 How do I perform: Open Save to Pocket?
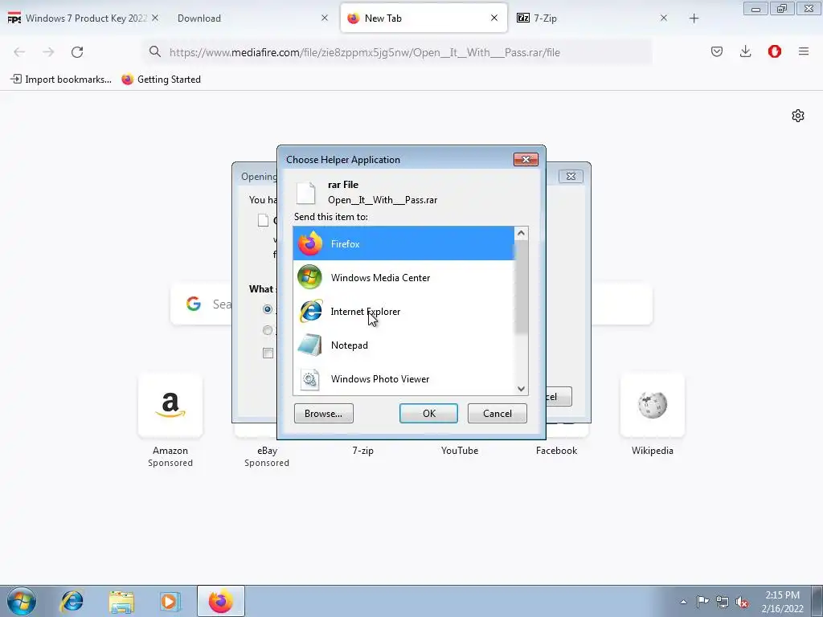point(716,51)
